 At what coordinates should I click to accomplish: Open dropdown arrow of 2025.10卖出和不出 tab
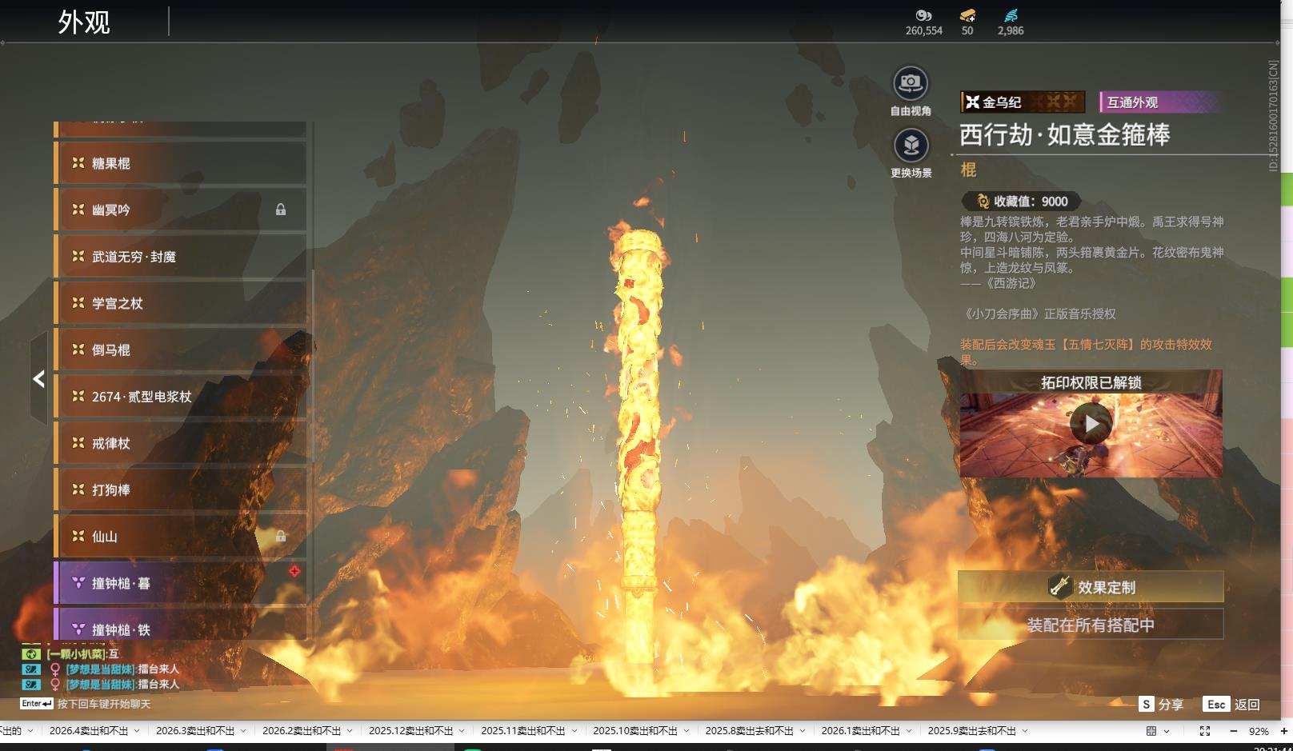687,731
